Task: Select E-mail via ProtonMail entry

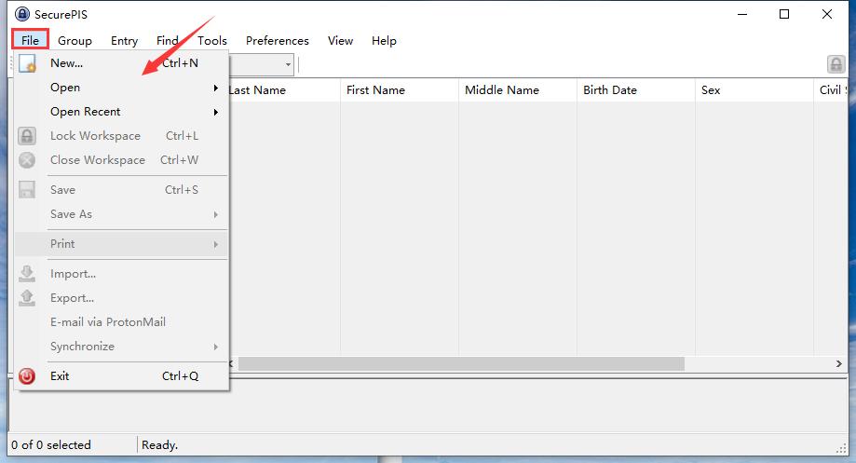Action: click(107, 322)
